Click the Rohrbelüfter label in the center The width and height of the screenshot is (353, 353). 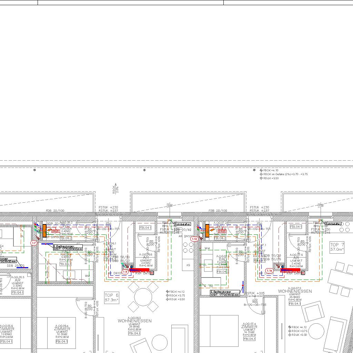coord(182,224)
